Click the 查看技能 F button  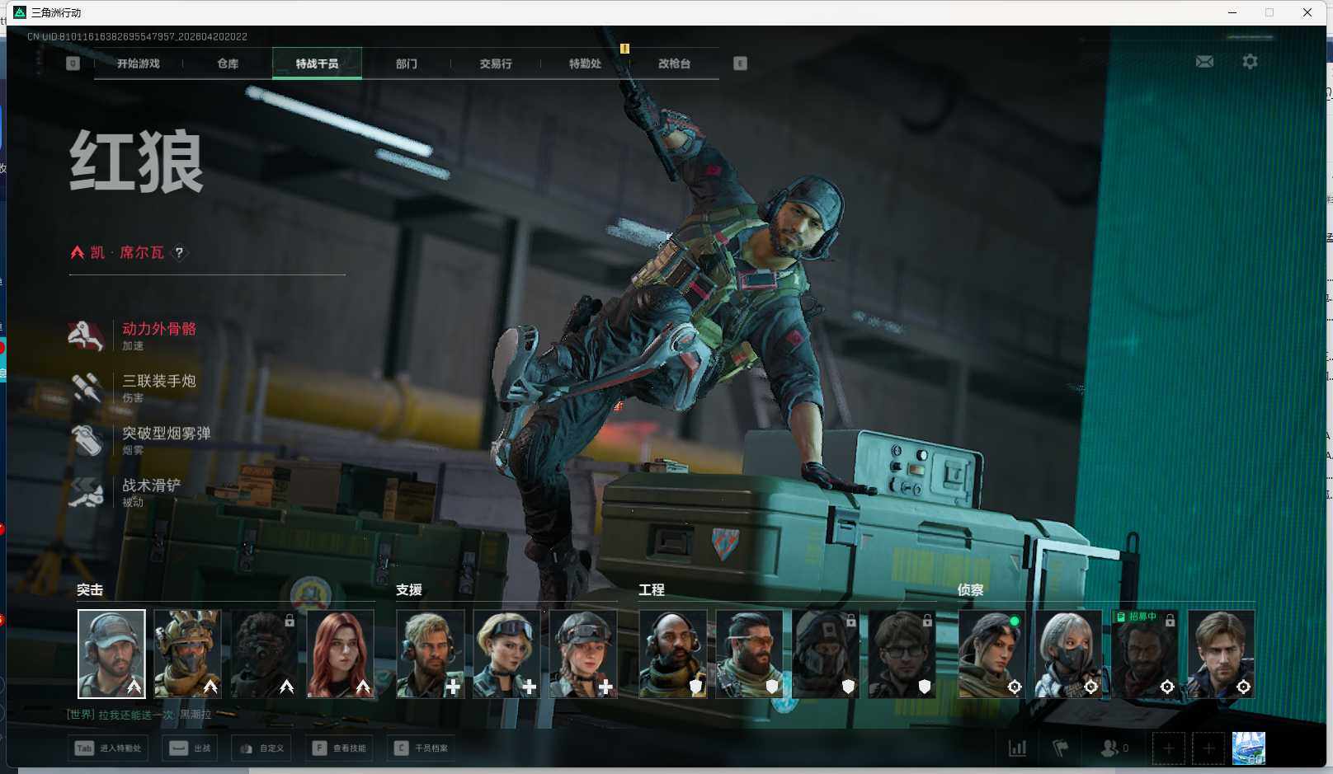click(x=339, y=748)
